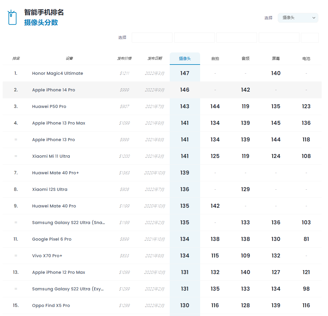Open Huawei Mate 40 Pro entry
The height and width of the screenshot is (316, 328).
54,206
